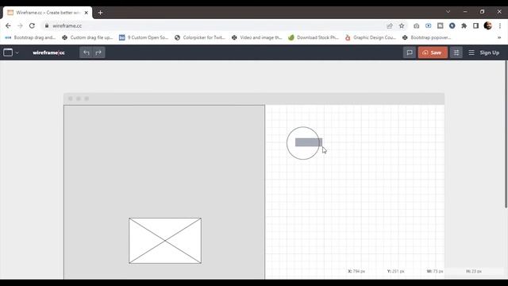Click the canvas device template icon

(8, 52)
